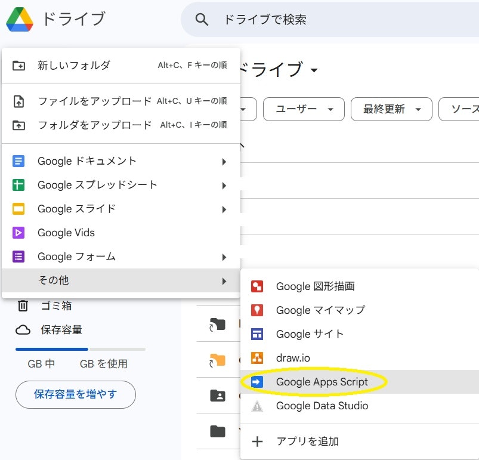Expand the Google スプレッドシート submenu arrow

[224, 186]
